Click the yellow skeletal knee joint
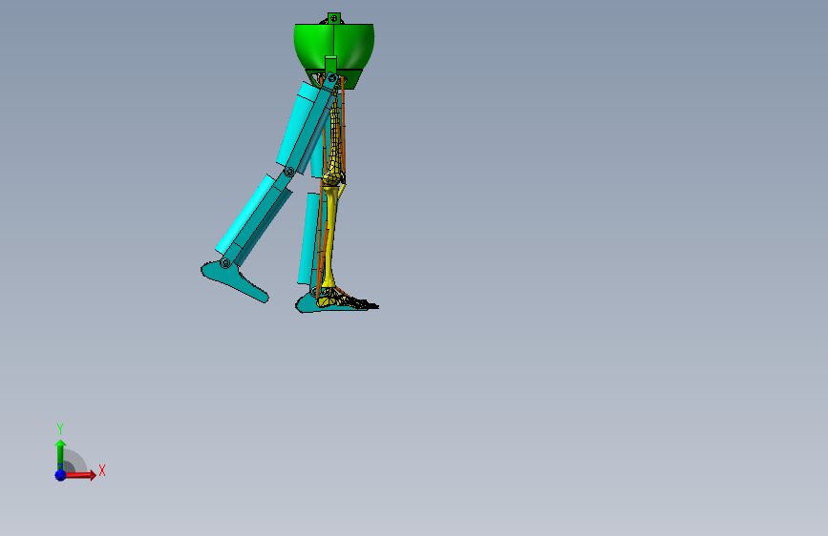 click(333, 177)
